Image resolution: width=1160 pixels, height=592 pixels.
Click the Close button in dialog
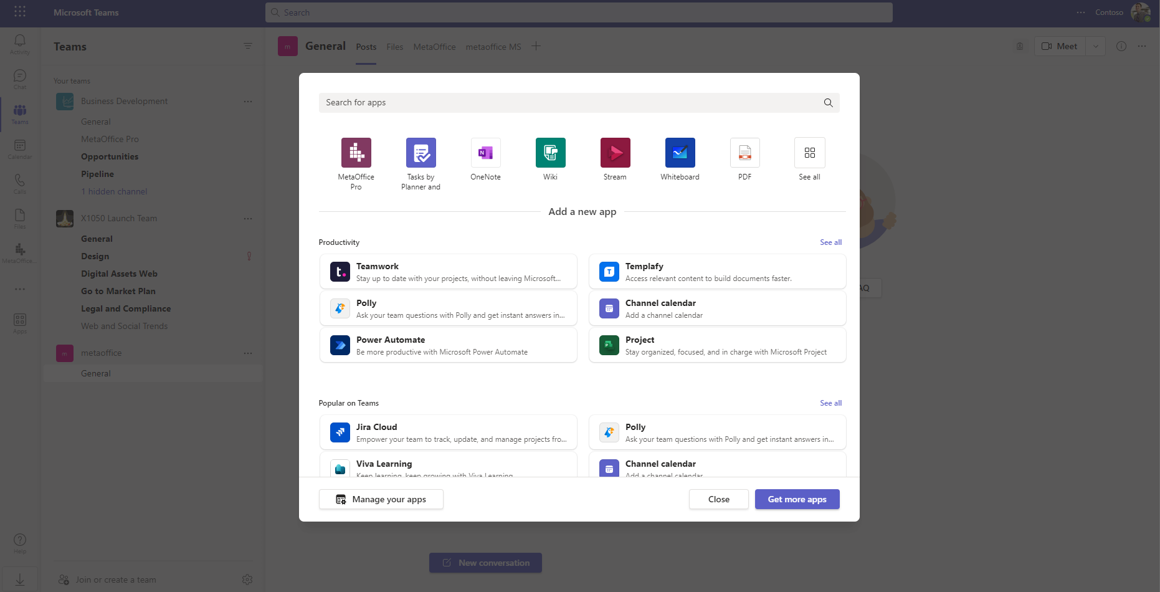[719, 499]
